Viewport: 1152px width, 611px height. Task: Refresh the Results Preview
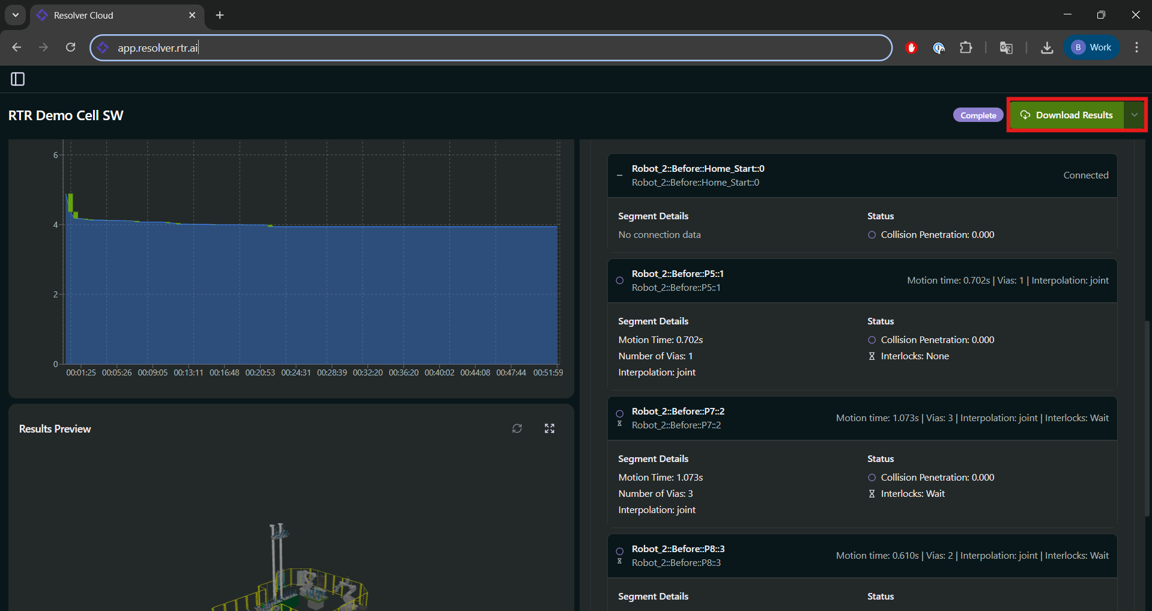[x=517, y=428]
